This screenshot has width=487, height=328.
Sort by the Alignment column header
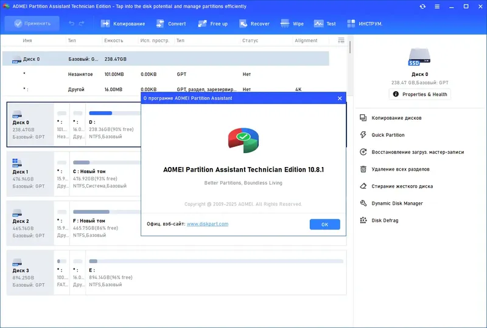pyautogui.click(x=306, y=41)
